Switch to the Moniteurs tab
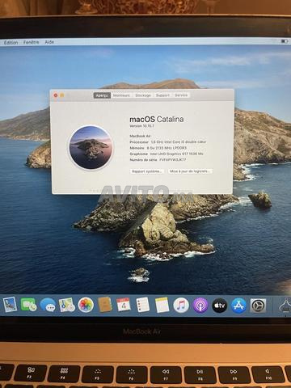Screen dimensions: 291x388 click(121, 95)
